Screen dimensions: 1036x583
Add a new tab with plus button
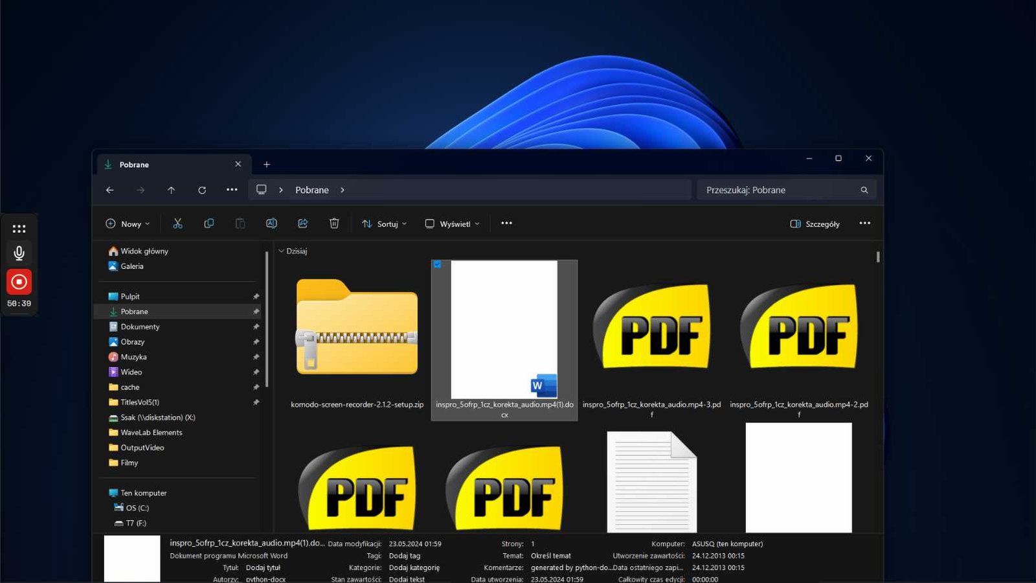[267, 165]
